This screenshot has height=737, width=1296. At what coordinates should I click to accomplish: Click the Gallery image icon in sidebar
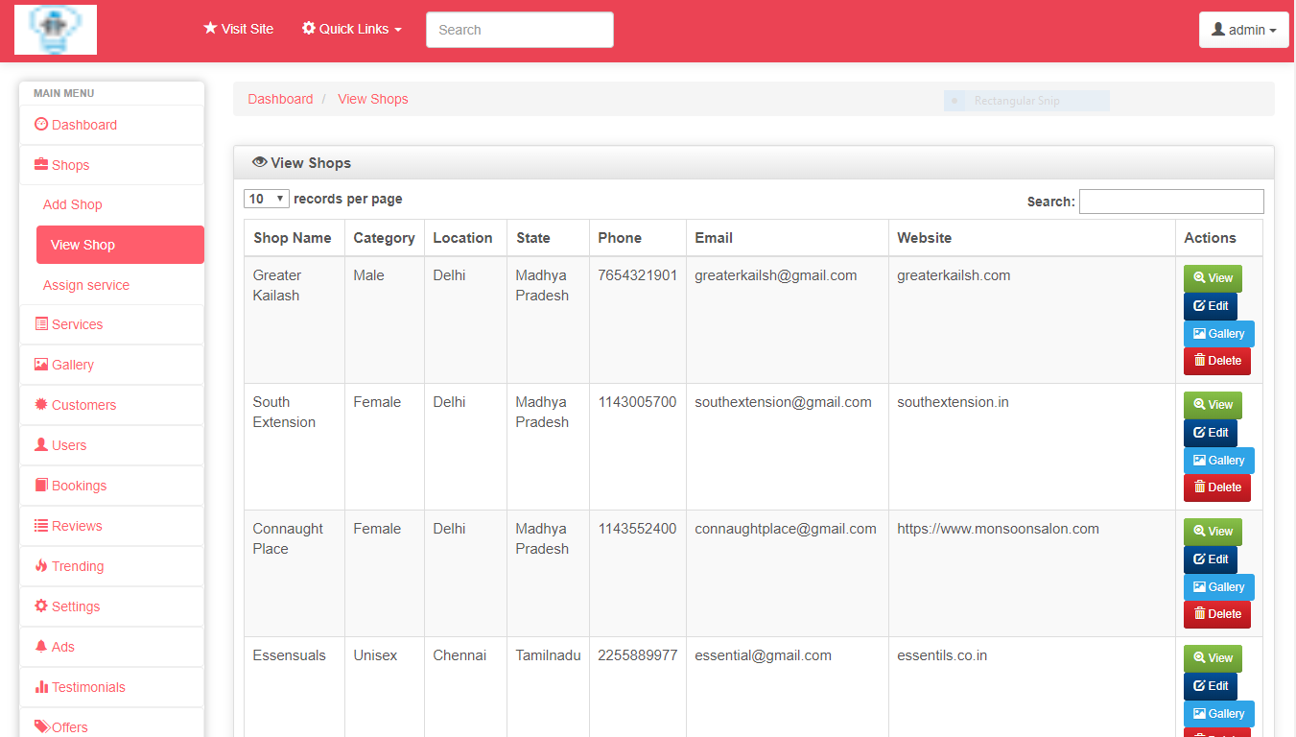pos(41,365)
